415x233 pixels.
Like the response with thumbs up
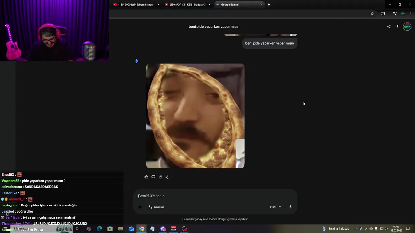click(146, 177)
